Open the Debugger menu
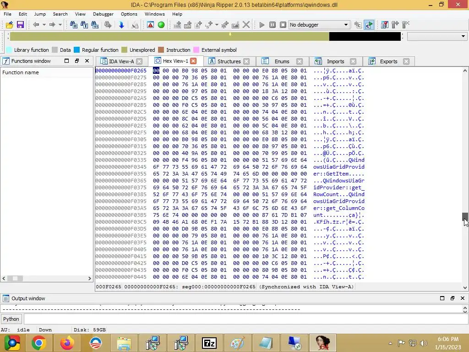 pyautogui.click(x=103, y=14)
